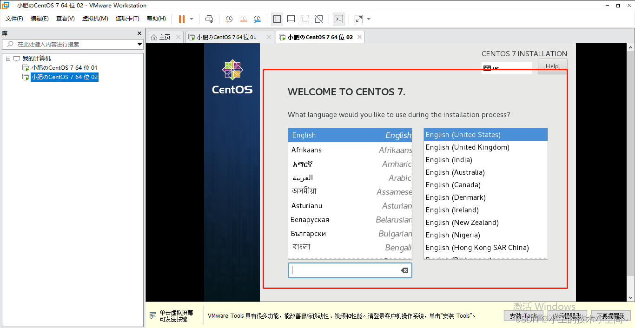The image size is (635, 328).
Task: Select Български in the language list
Action: [350, 234]
